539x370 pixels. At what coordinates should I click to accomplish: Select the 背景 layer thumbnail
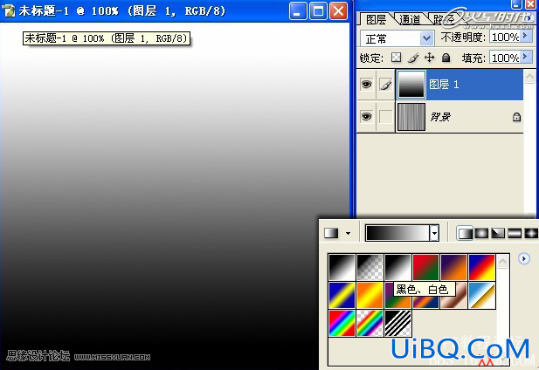pyautogui.click(x=411, y=117)
